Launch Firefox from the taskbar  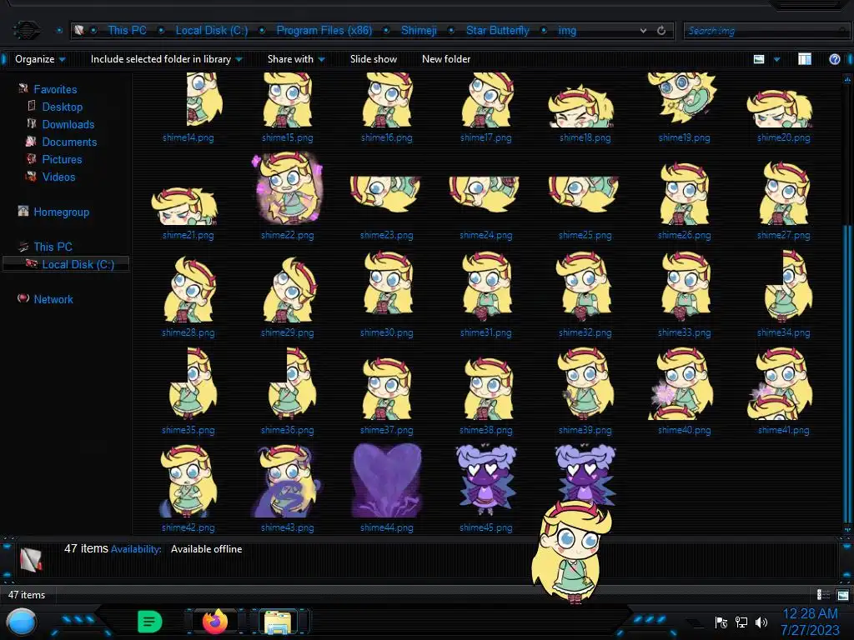tap(214, 622)
